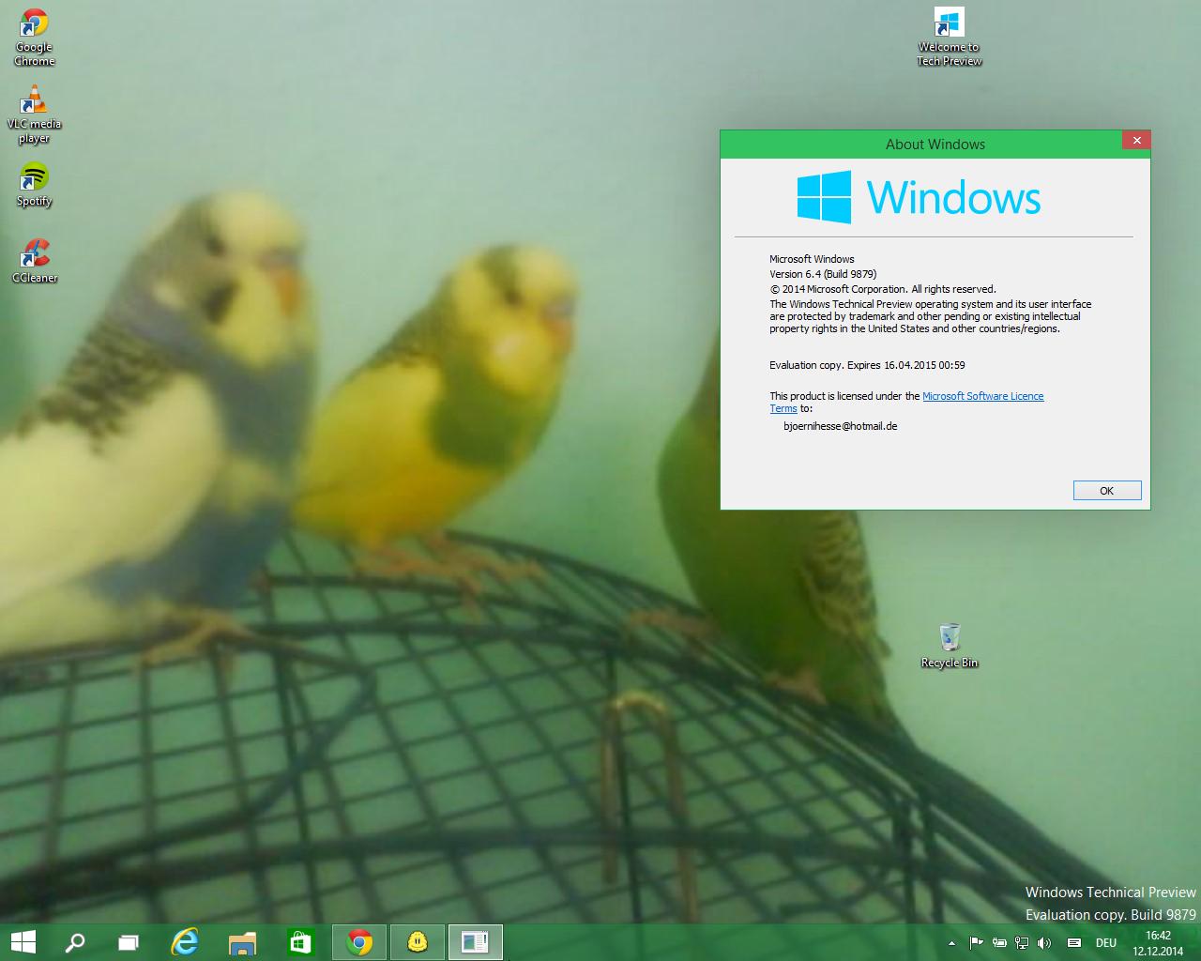Image resolution: width=1201 pixels, height=961 pixels.
Task: Click the Search magnifier on taskbar
Action: (75, 941)
